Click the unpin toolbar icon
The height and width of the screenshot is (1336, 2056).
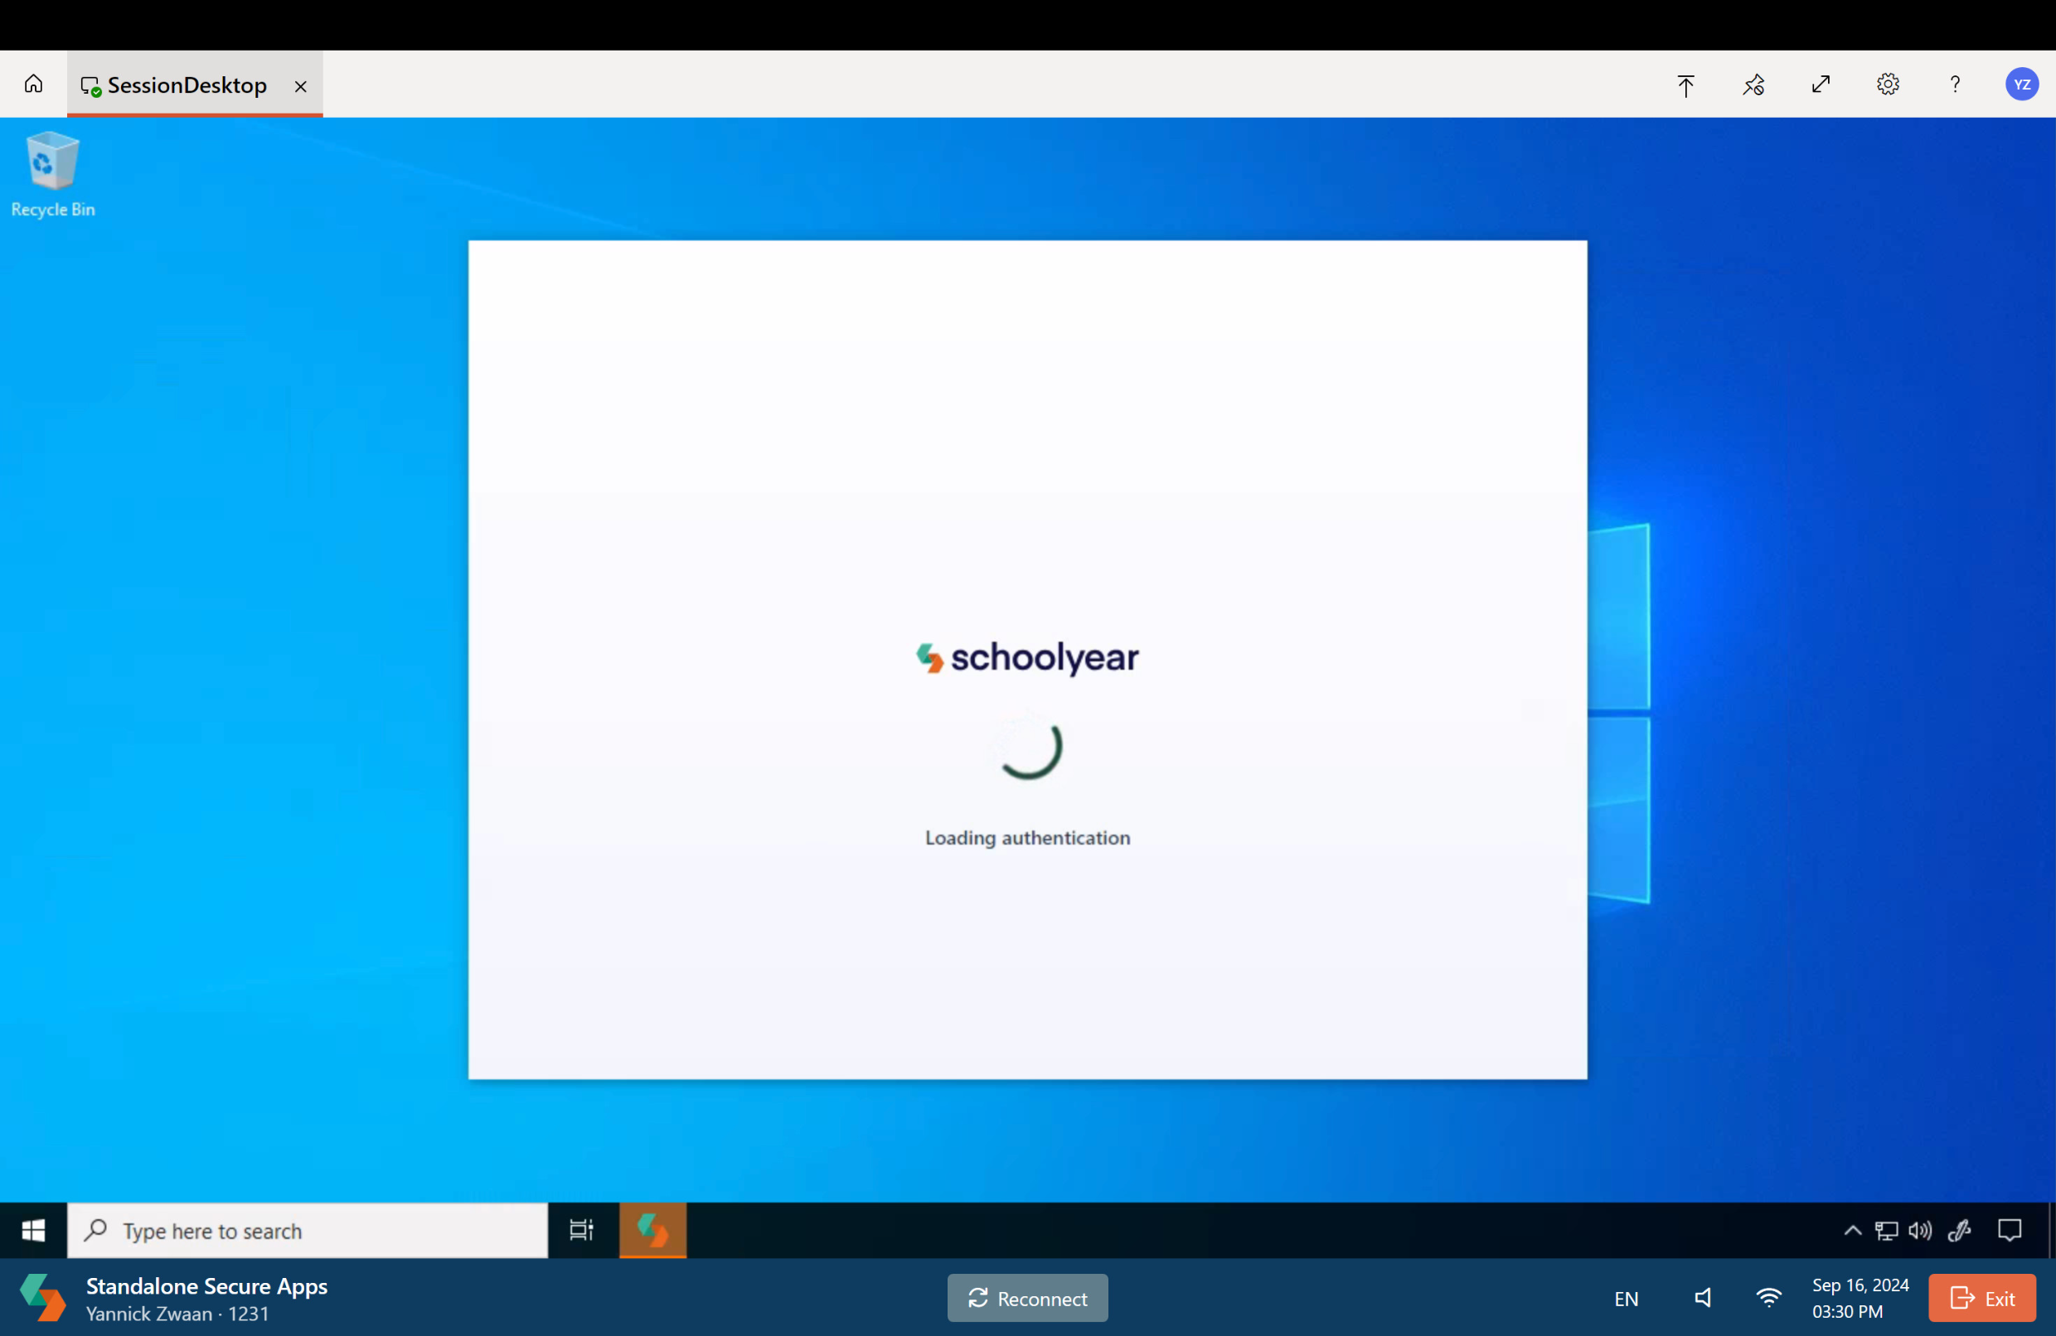[1753, 85]
